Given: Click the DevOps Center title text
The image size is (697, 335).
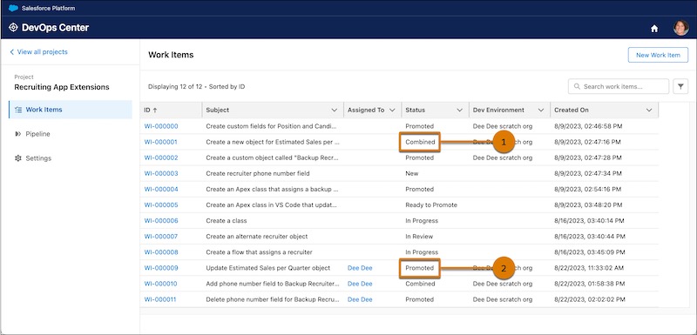Looking at the screenshot, I should (x=55, y=28).
